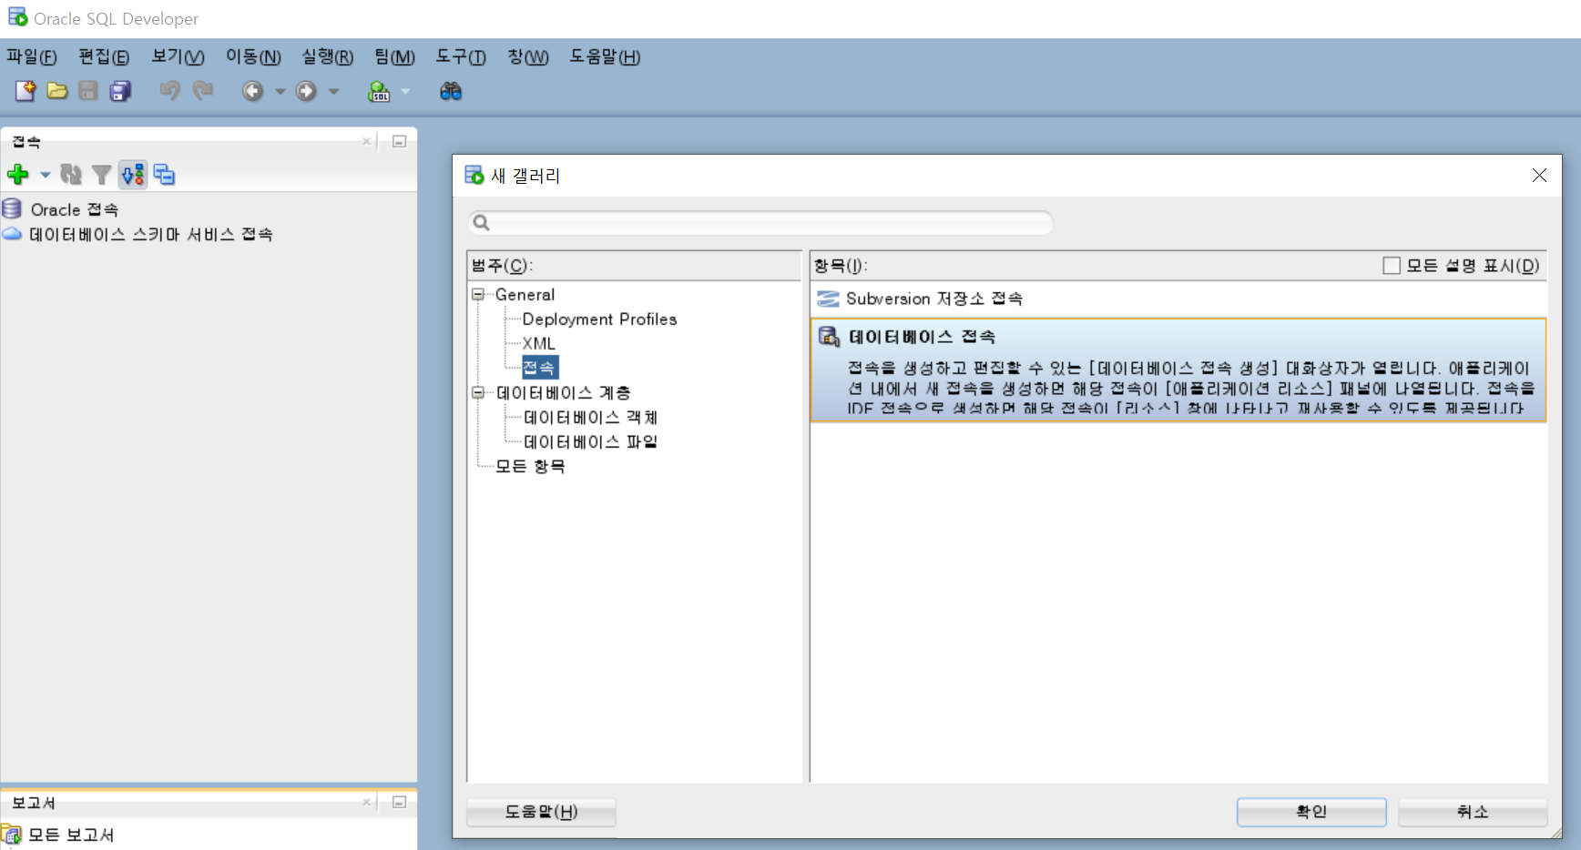
Task: Toggle the schema browser icon in 접속 panel
Action: click(x=133, y=174)
